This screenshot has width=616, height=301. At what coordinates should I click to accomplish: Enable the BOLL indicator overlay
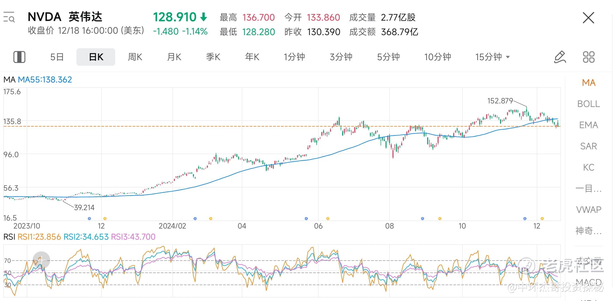tap(588, 104)
